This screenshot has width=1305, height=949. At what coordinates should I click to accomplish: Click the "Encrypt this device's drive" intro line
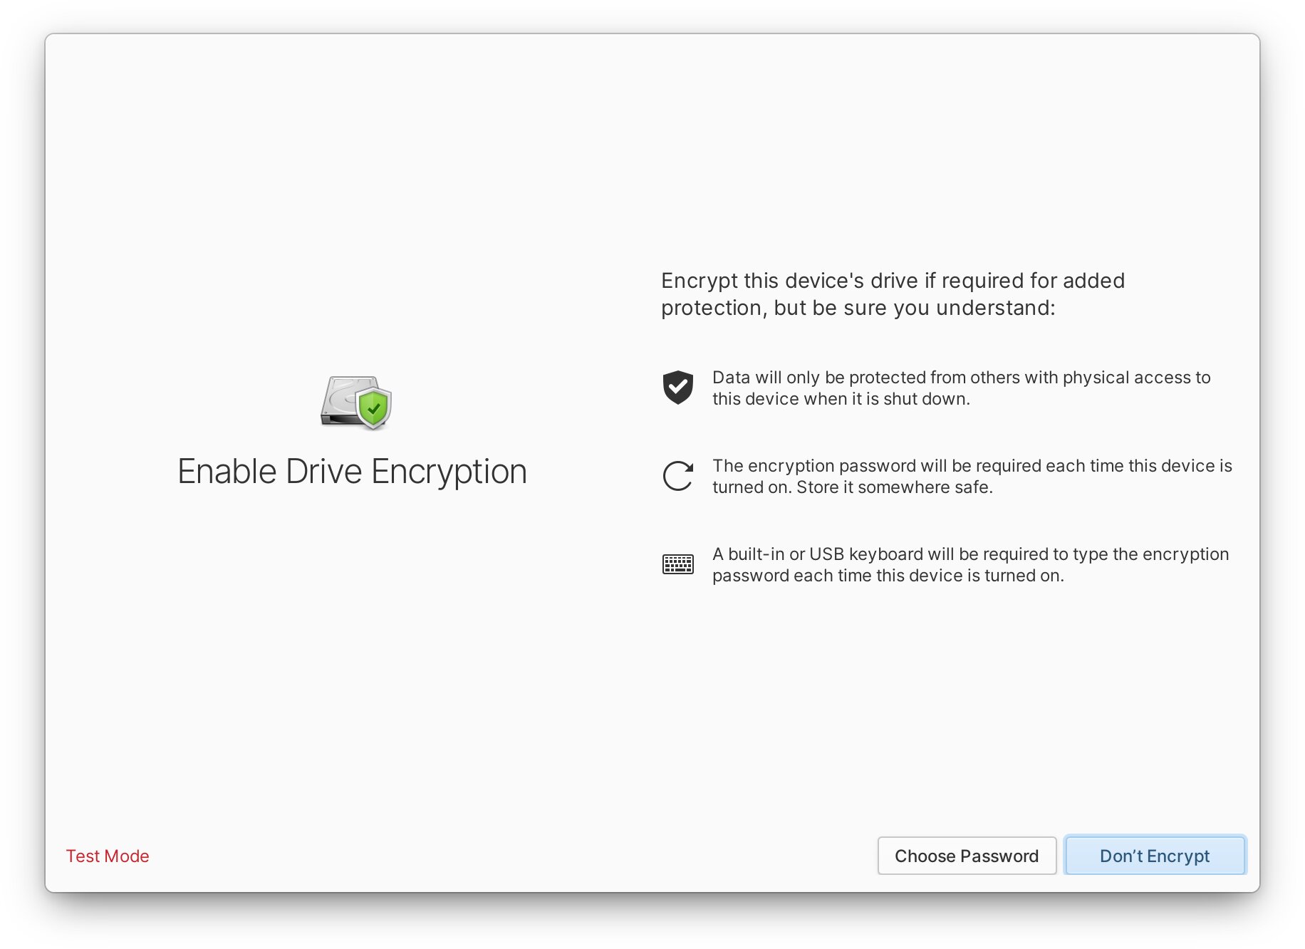893,281
